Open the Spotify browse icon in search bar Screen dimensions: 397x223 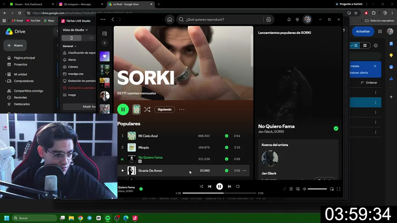coord(269,20)
